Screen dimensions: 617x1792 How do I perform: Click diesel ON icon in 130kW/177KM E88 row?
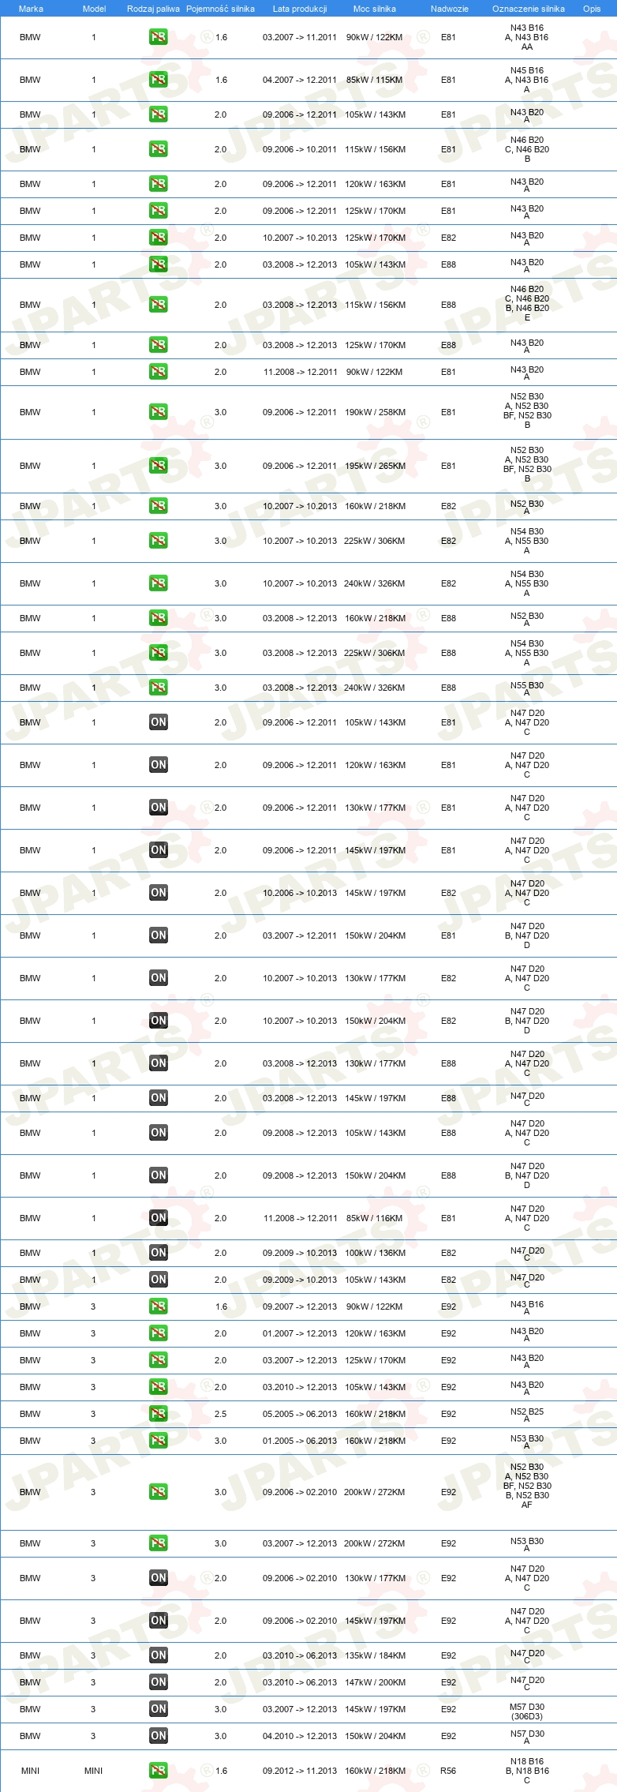tap(159, 1063)
